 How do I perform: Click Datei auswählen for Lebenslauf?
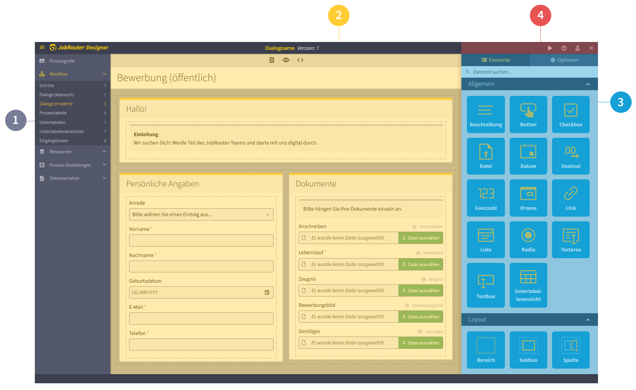pyautogui.click(x=421, y=264)
